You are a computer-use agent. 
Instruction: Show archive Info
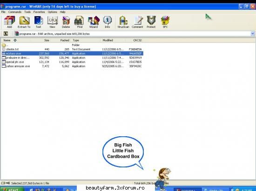[107, 22]
